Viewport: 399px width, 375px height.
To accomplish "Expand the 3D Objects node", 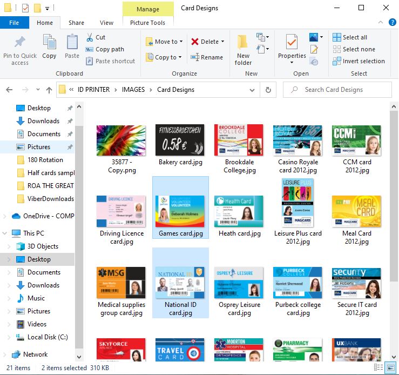I will point(9,246).
